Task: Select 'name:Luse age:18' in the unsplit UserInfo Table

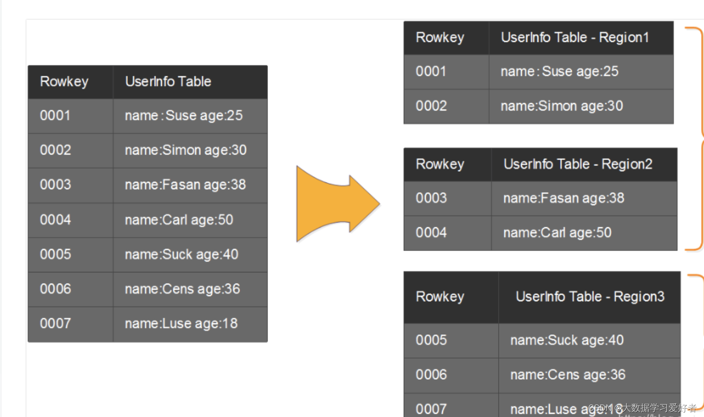Action: pos(182,323)
